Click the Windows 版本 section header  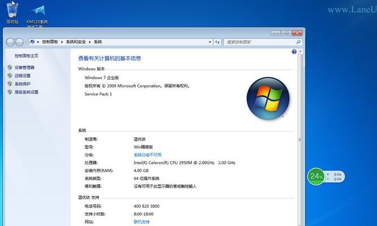tap(92, 69)
